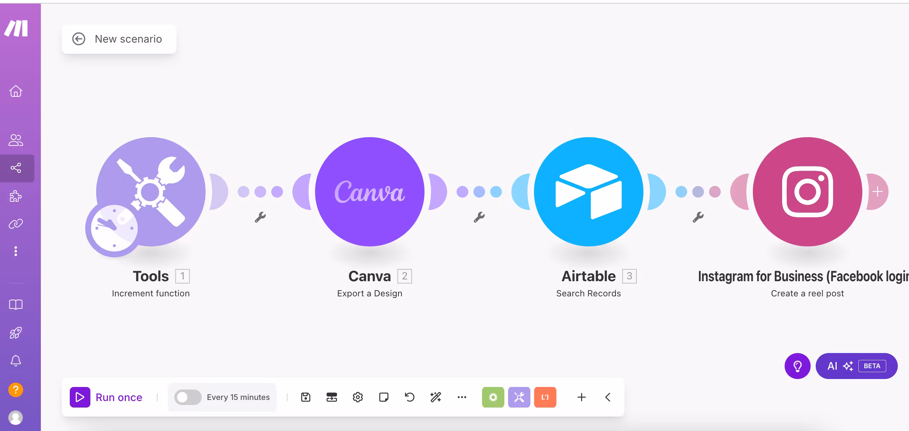This screenshot has height=431, width=909.
Task: Open scenario settings via the gear icon
Action: pos(358,397)
